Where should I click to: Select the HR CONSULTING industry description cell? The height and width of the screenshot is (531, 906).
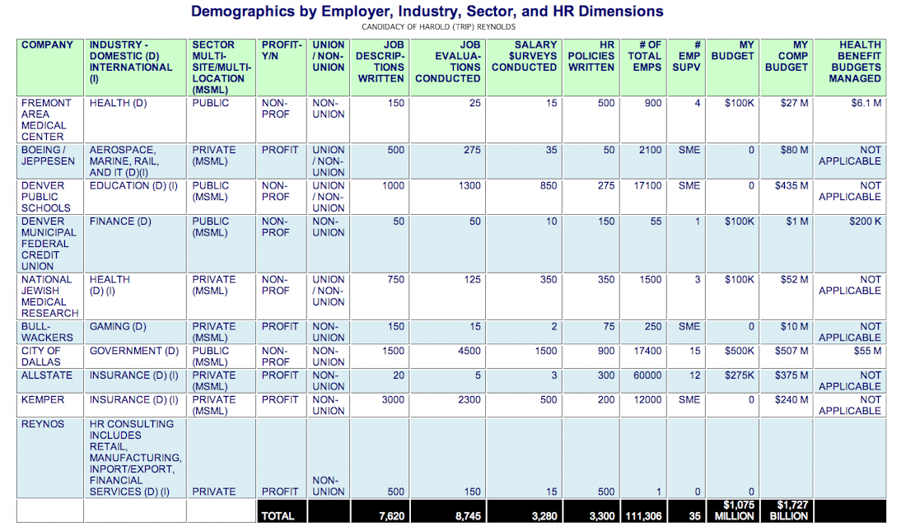135,458
